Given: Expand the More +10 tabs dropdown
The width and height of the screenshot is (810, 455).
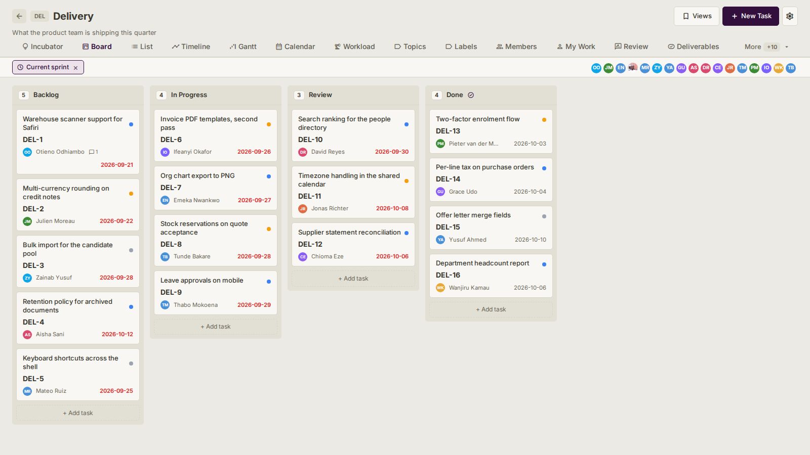Looking at the screenshot, I should [766, 47].
